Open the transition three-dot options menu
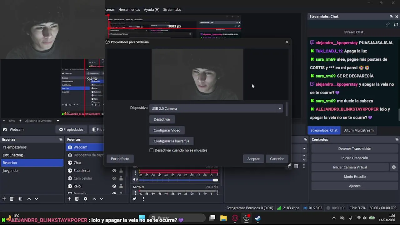 tap(304, 166)
